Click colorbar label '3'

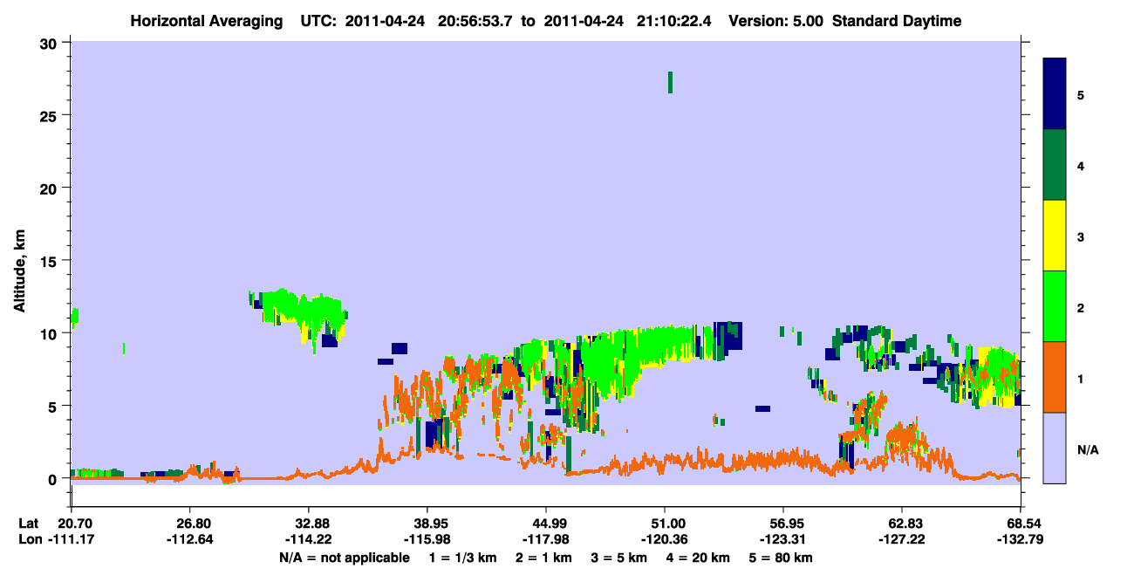pyautogui.click(x=1080, y=236)
